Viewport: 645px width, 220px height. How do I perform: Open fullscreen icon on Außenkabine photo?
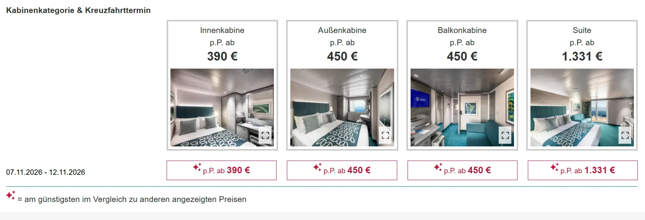(385, 135)
